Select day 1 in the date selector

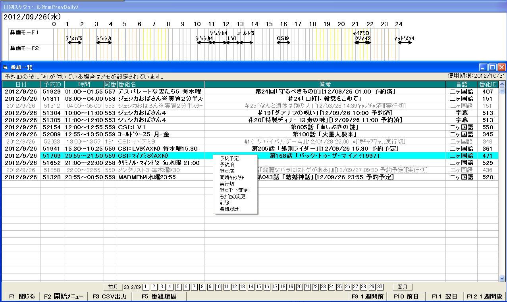click(x=146, y=287)
